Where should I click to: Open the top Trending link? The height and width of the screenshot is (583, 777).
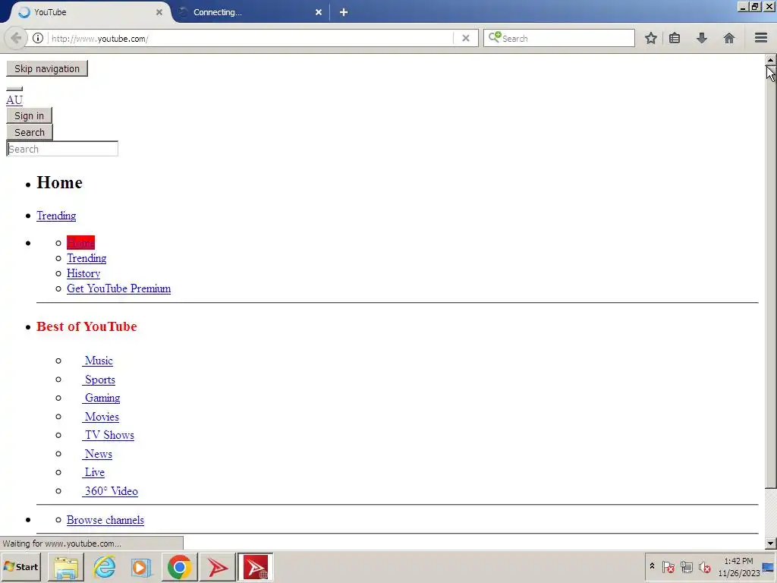coord(56,216)
